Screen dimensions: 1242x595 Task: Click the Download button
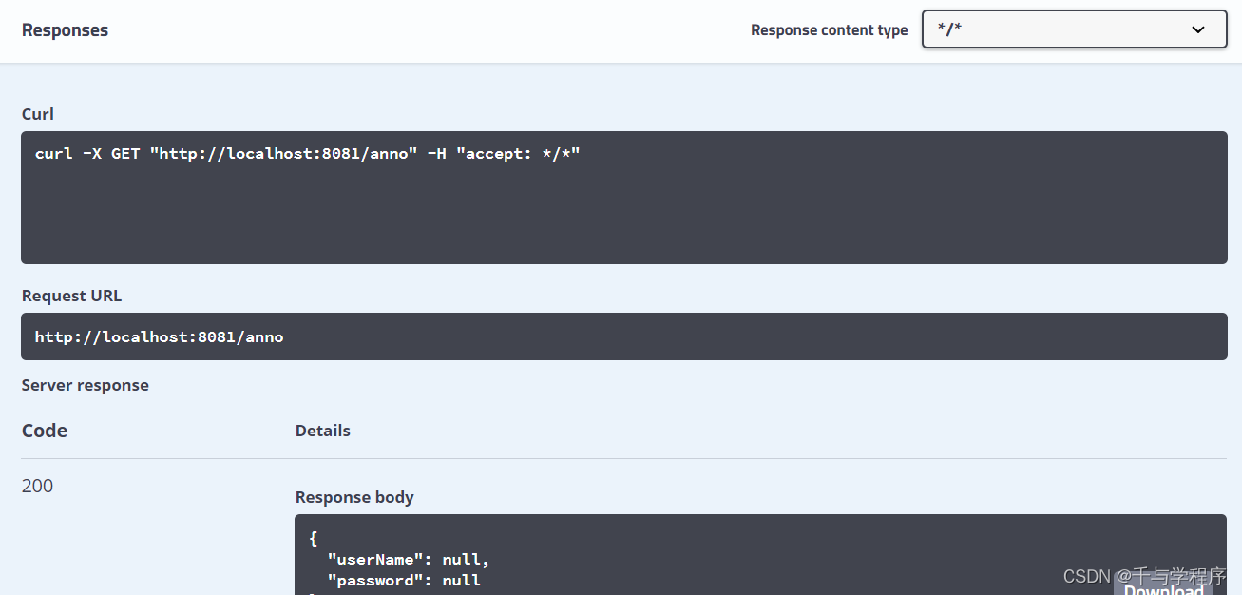pyautogui.click(x=1163, y=589)
